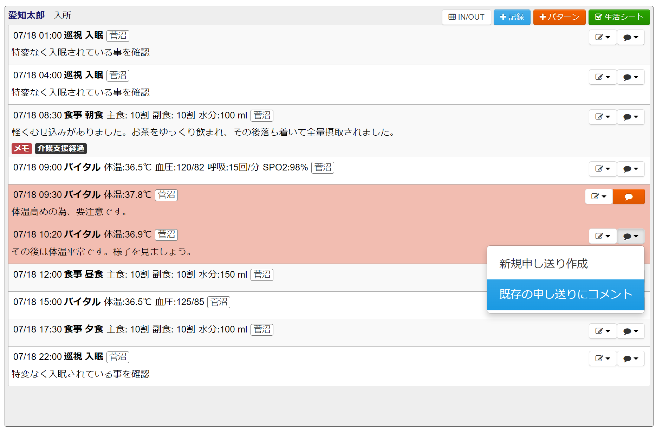This screenshot has width=656, height=433.
Task: Click comment icon on 08:30 朝食 row
Action: tap(631, 117)
